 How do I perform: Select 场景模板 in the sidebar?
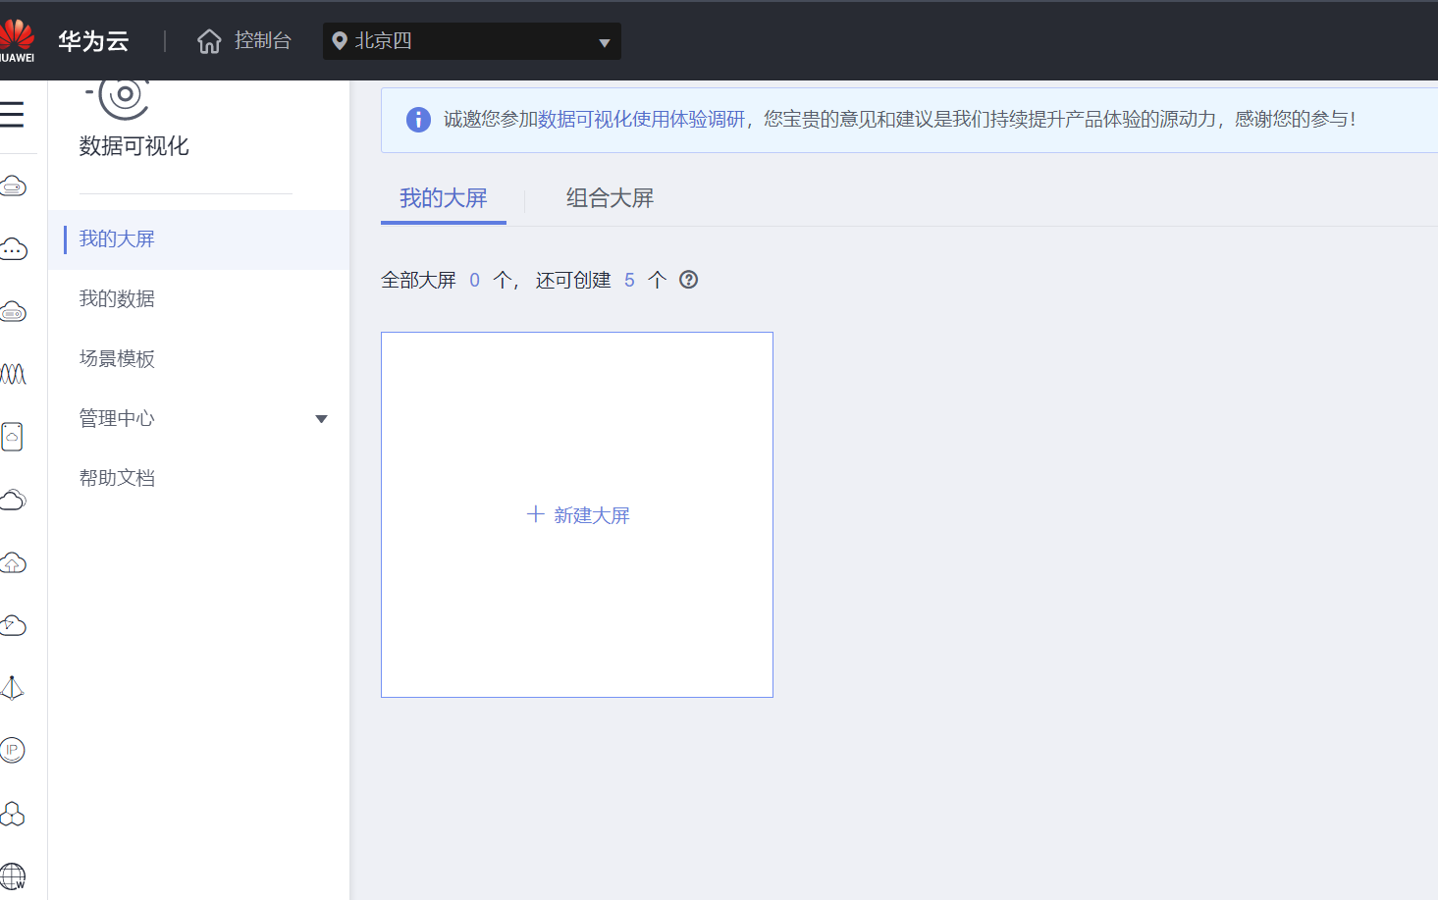198,359
